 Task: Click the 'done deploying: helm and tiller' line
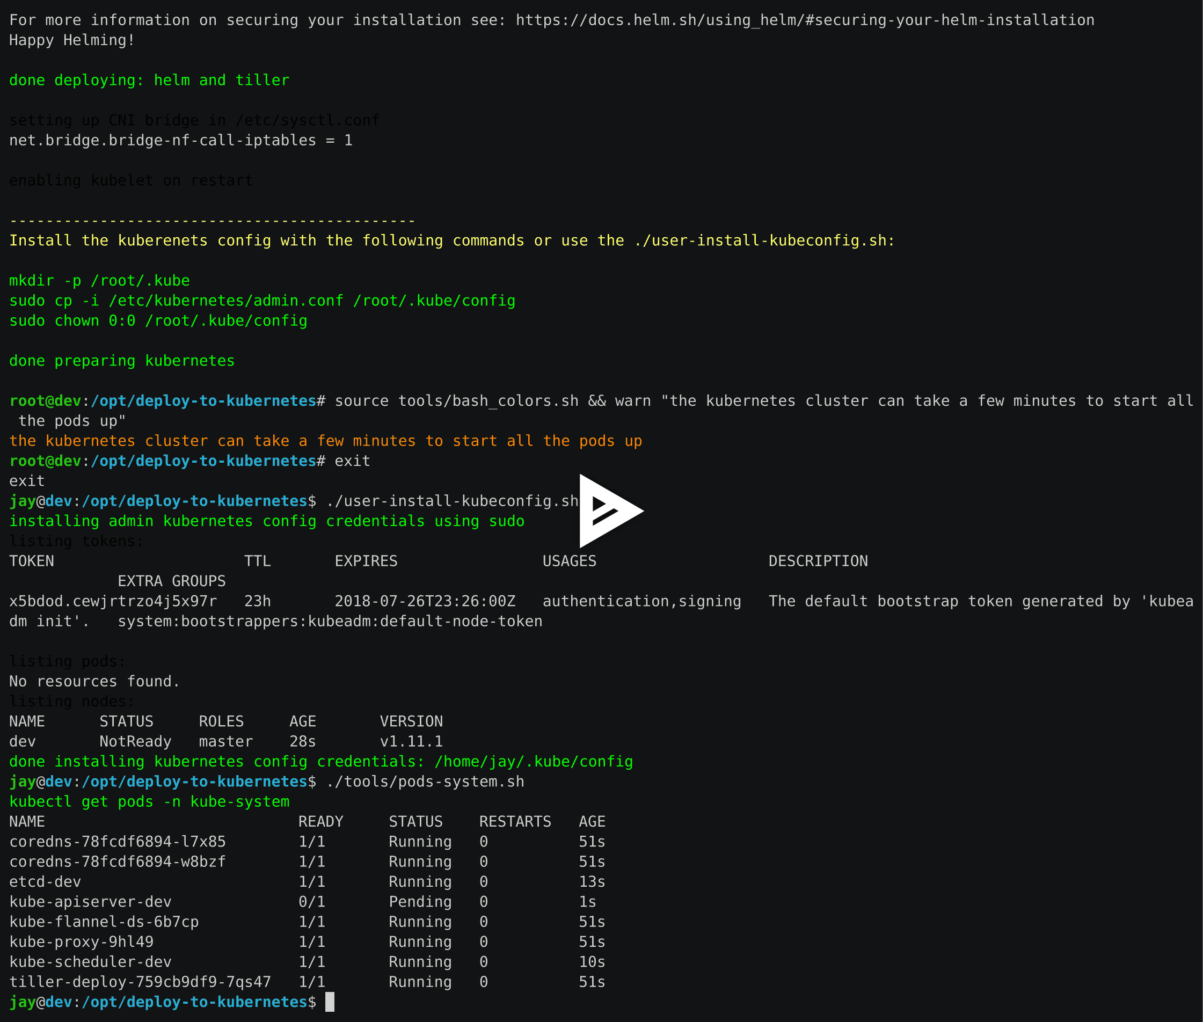coord(149,81)
